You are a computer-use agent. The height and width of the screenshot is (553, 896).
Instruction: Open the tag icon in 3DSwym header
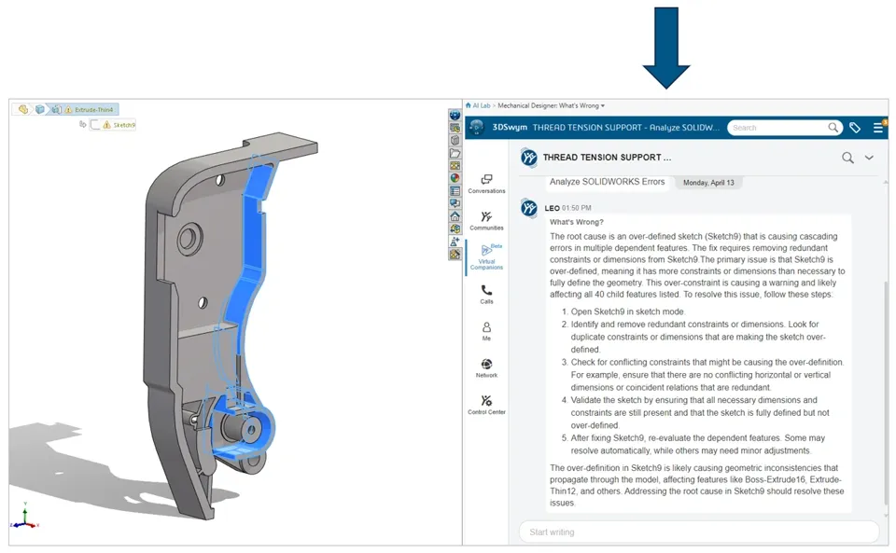[x=855, y=128]
